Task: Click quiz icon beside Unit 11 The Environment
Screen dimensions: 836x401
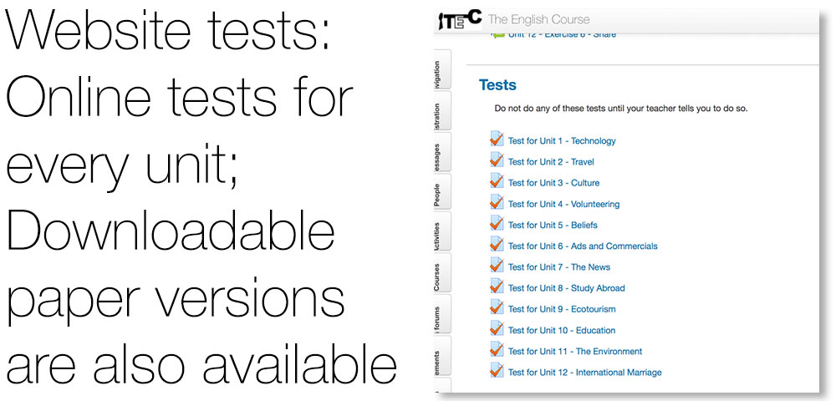Action: coord(497,350)
